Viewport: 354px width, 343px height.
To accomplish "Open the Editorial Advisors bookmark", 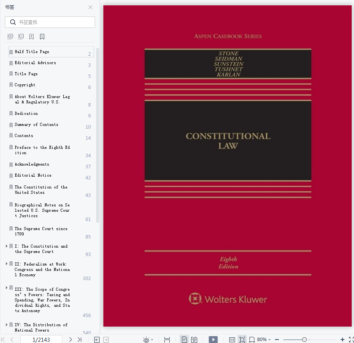I will click(35, 63).
